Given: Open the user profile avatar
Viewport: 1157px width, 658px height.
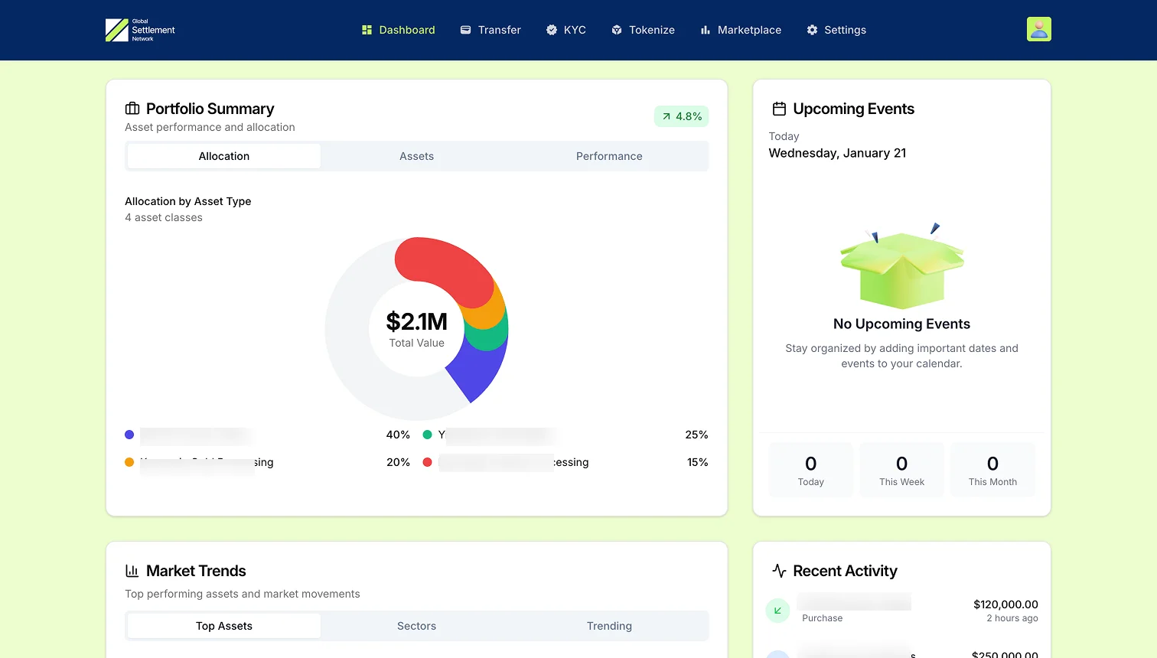Looking at the screenshot, I should click(1038, 29).
